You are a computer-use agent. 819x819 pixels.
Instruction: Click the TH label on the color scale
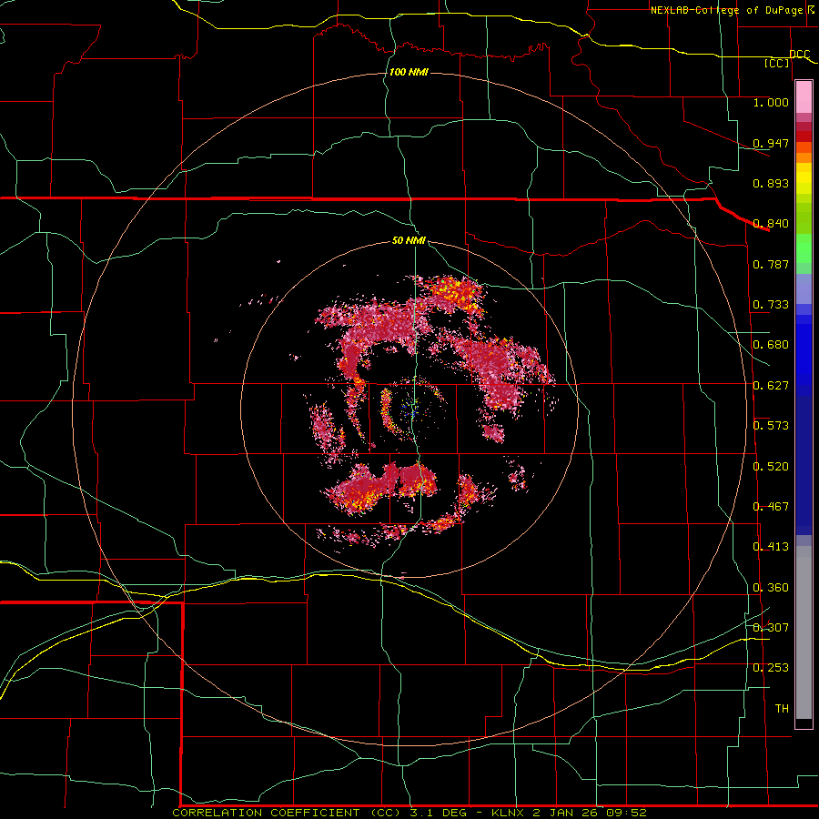782,709
